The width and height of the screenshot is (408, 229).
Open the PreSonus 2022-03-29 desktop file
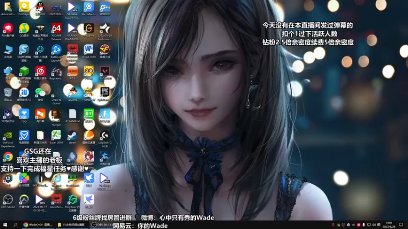point(105,32)
